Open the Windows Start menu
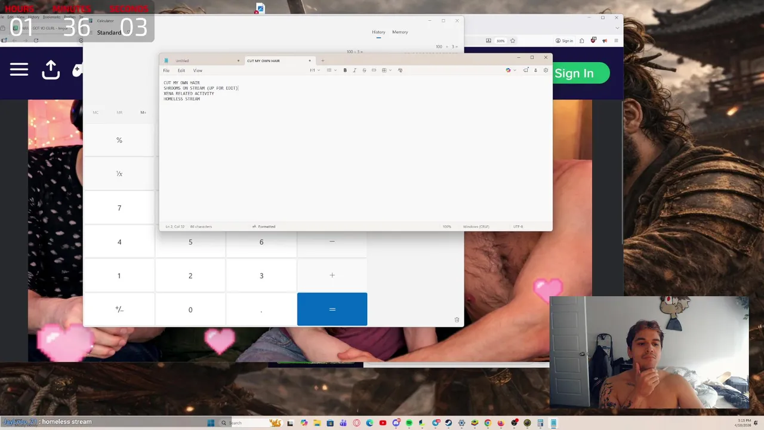Image resolution: width=764 pixels, height=430 pixels. [211, 423]
